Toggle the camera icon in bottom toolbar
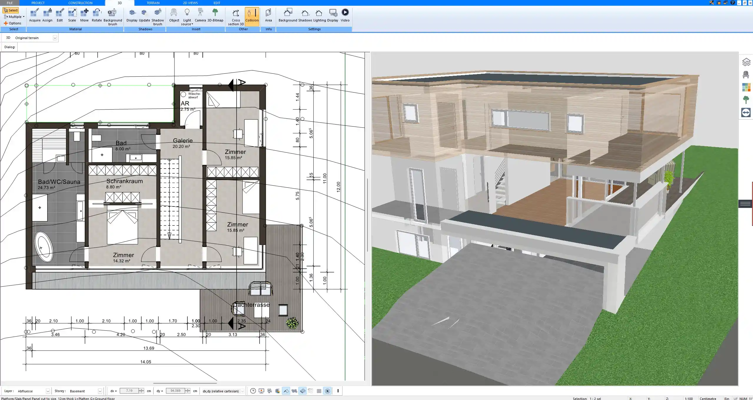Viewport: 753px width, 400px height. coord(270,391)
